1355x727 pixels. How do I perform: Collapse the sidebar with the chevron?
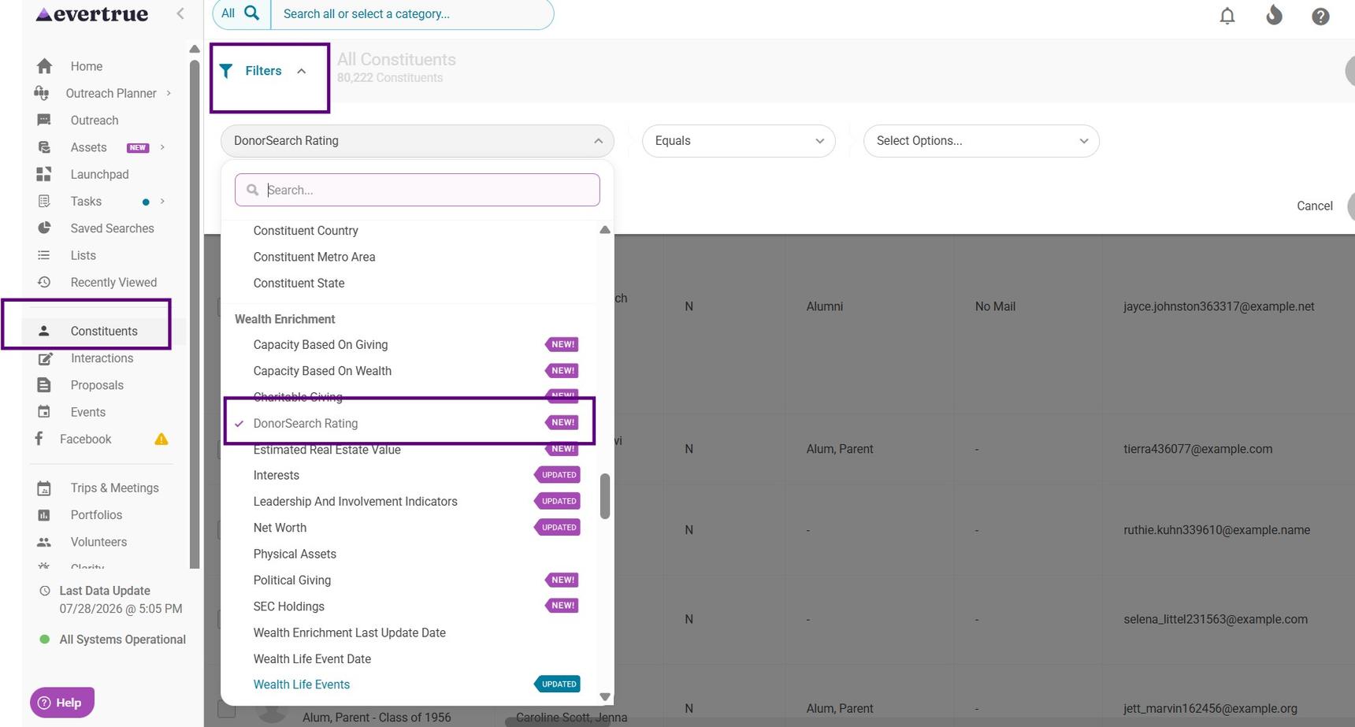tap(180, 13)
